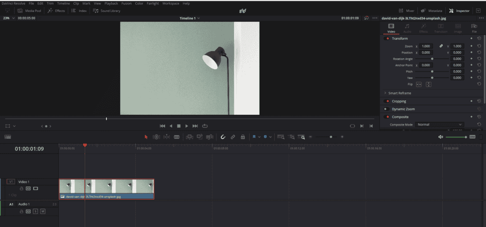Adjust the Rotation Angle slider
The height and width of the screenshot is (227, 486).
tap(432, 59)
